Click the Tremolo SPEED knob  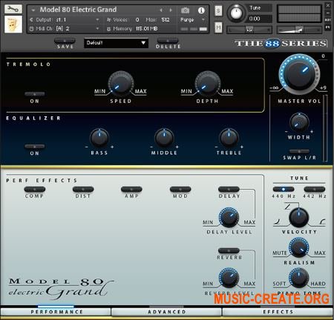[x=121, y=84]
